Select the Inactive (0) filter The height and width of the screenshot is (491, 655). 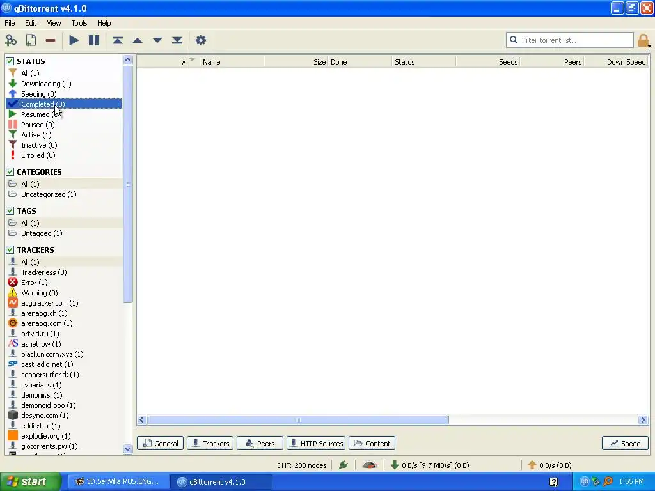[x=65, y=145]
